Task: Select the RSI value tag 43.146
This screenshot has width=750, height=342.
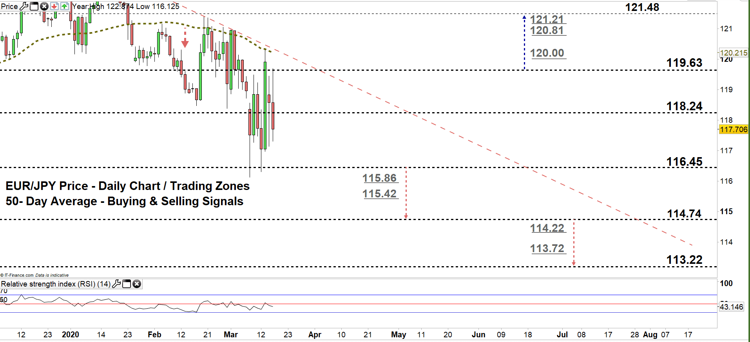Action: coord(732,307)
